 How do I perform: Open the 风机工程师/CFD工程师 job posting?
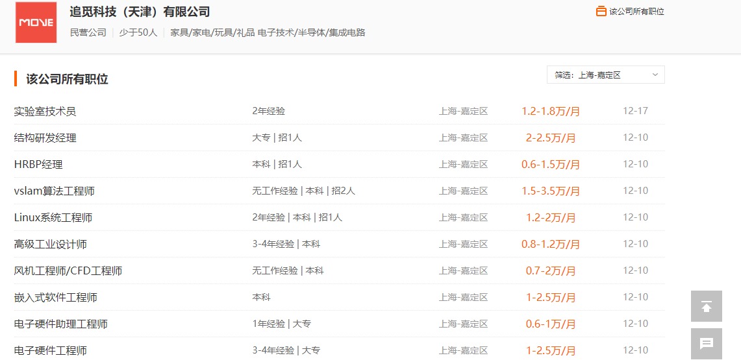coord(68,271)
